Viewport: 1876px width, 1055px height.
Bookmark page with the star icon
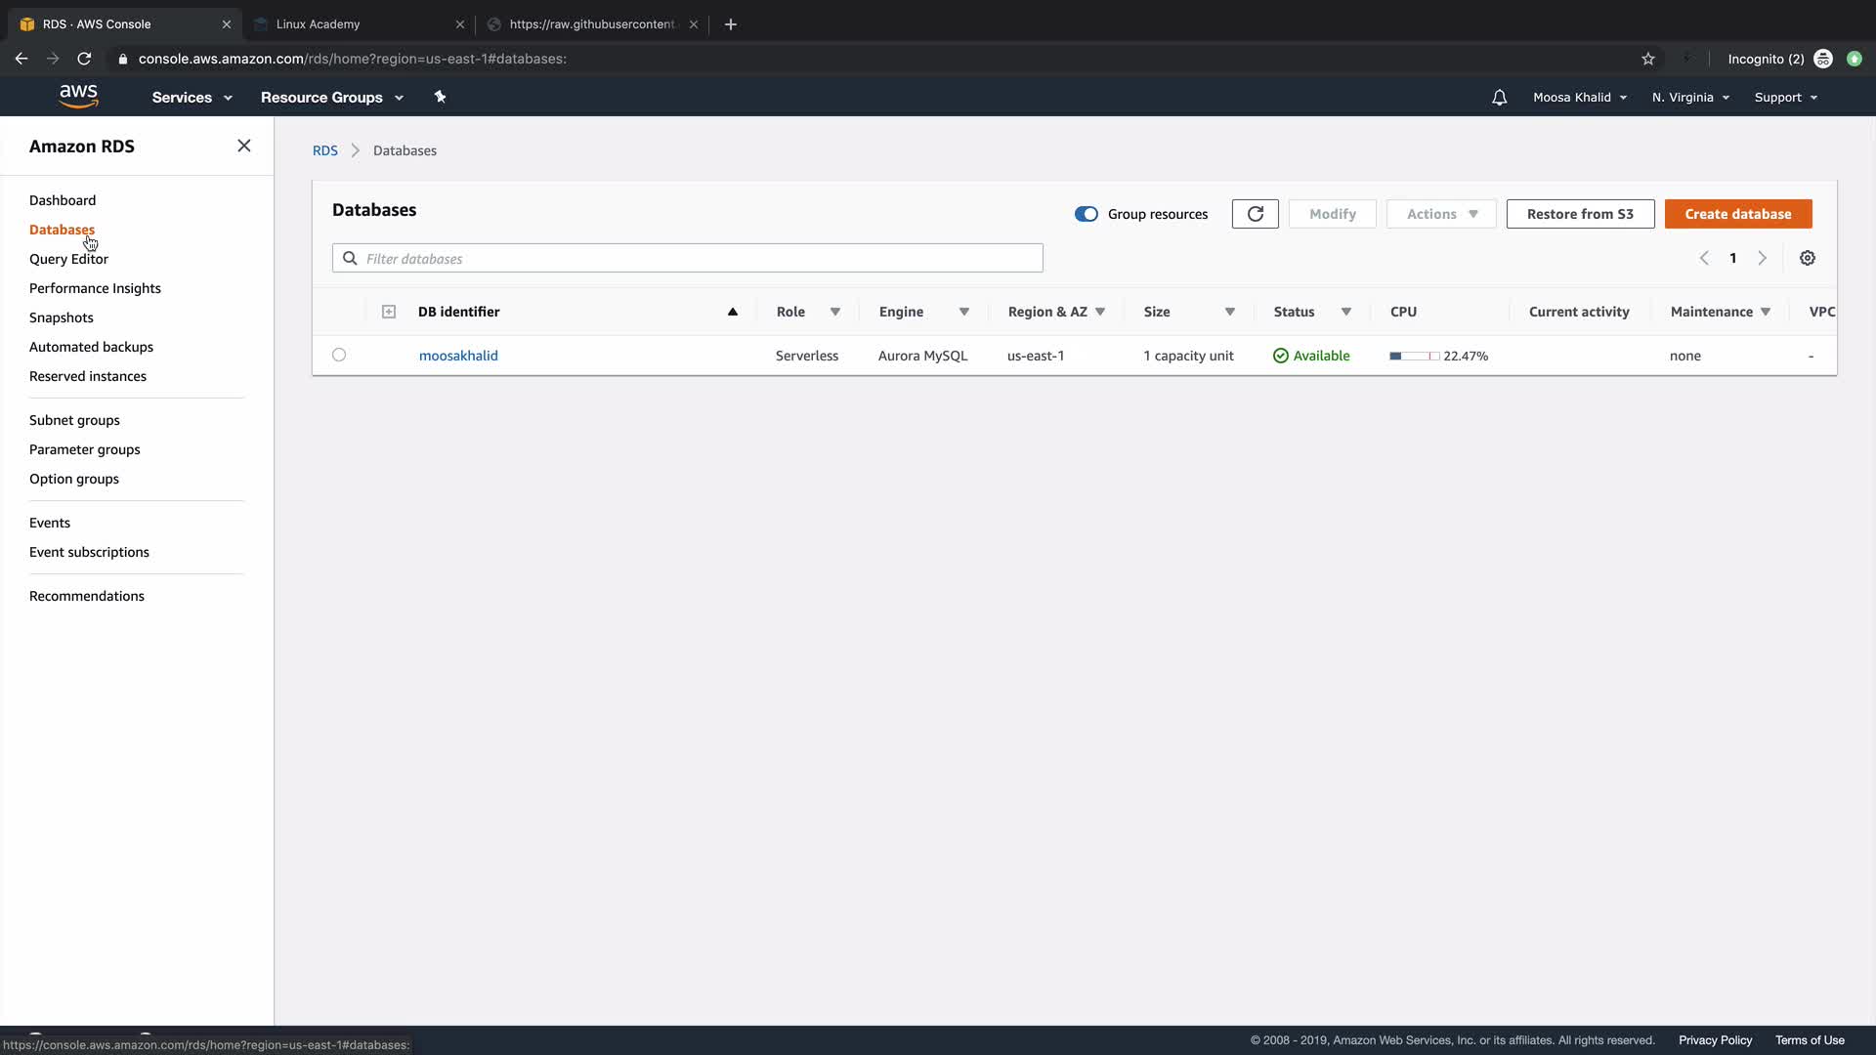(x=1647, y=59)
